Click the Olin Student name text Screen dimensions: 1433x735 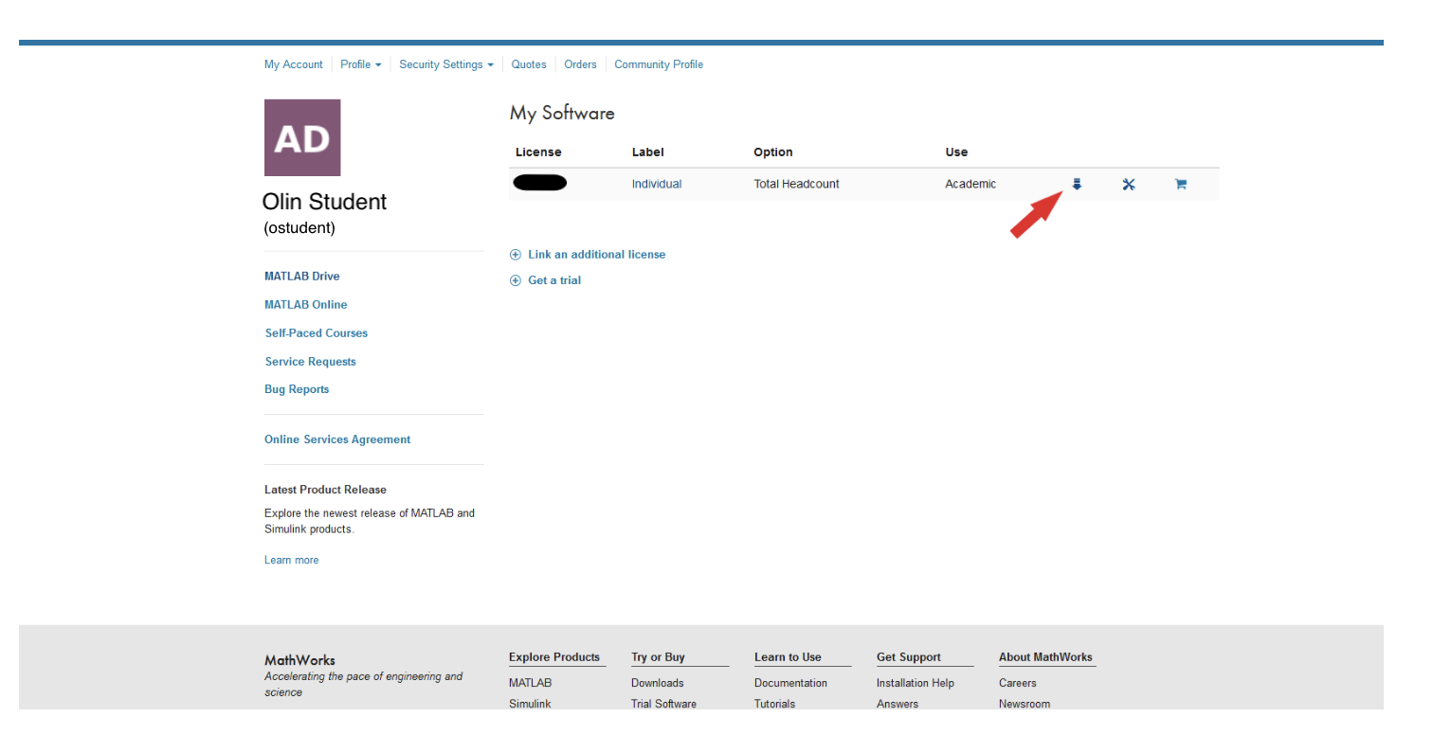(325, 202)
